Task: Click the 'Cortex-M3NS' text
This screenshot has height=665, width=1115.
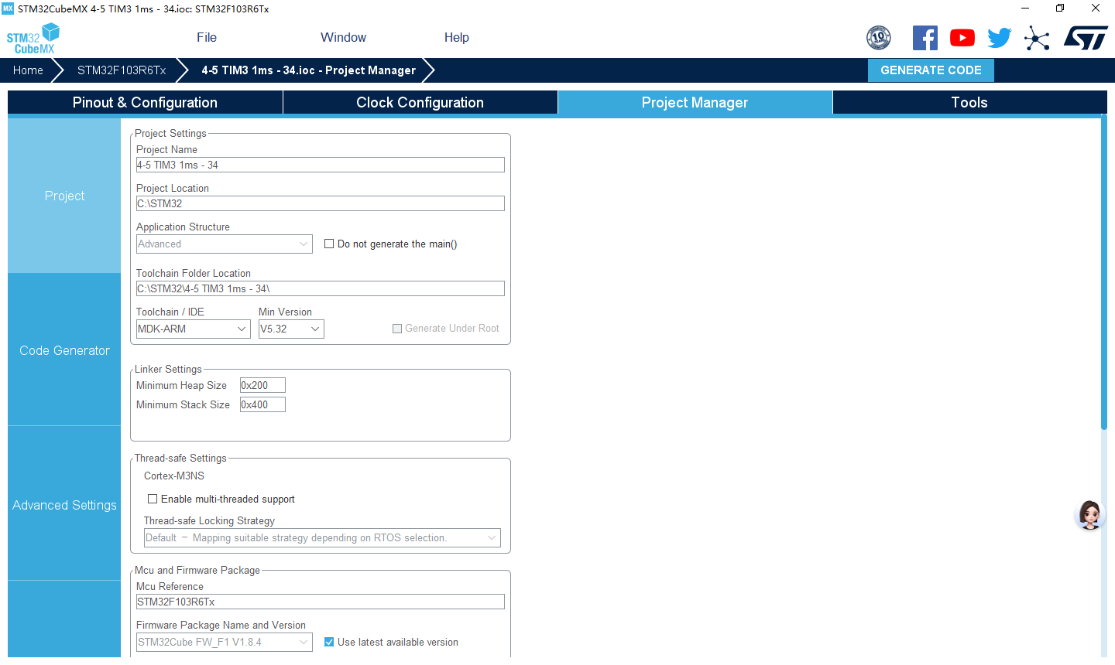Action: [x=174, y=476]
